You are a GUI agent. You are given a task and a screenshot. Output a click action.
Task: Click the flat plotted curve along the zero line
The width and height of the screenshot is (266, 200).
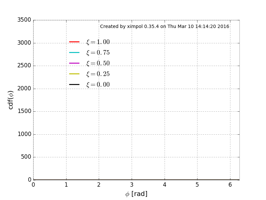pos(136,180)
